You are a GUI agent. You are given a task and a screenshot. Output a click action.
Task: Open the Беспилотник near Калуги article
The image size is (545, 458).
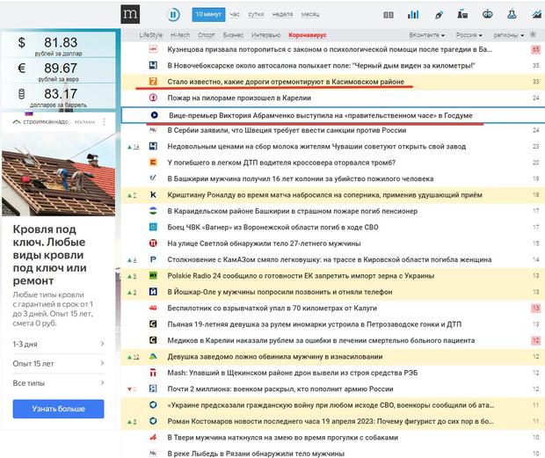coord(272,309)
